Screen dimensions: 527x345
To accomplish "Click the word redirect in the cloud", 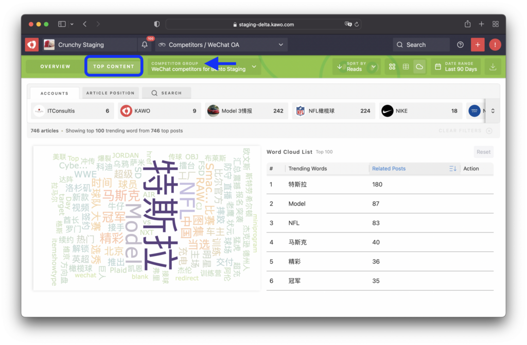I will click(x=187, y=278).
